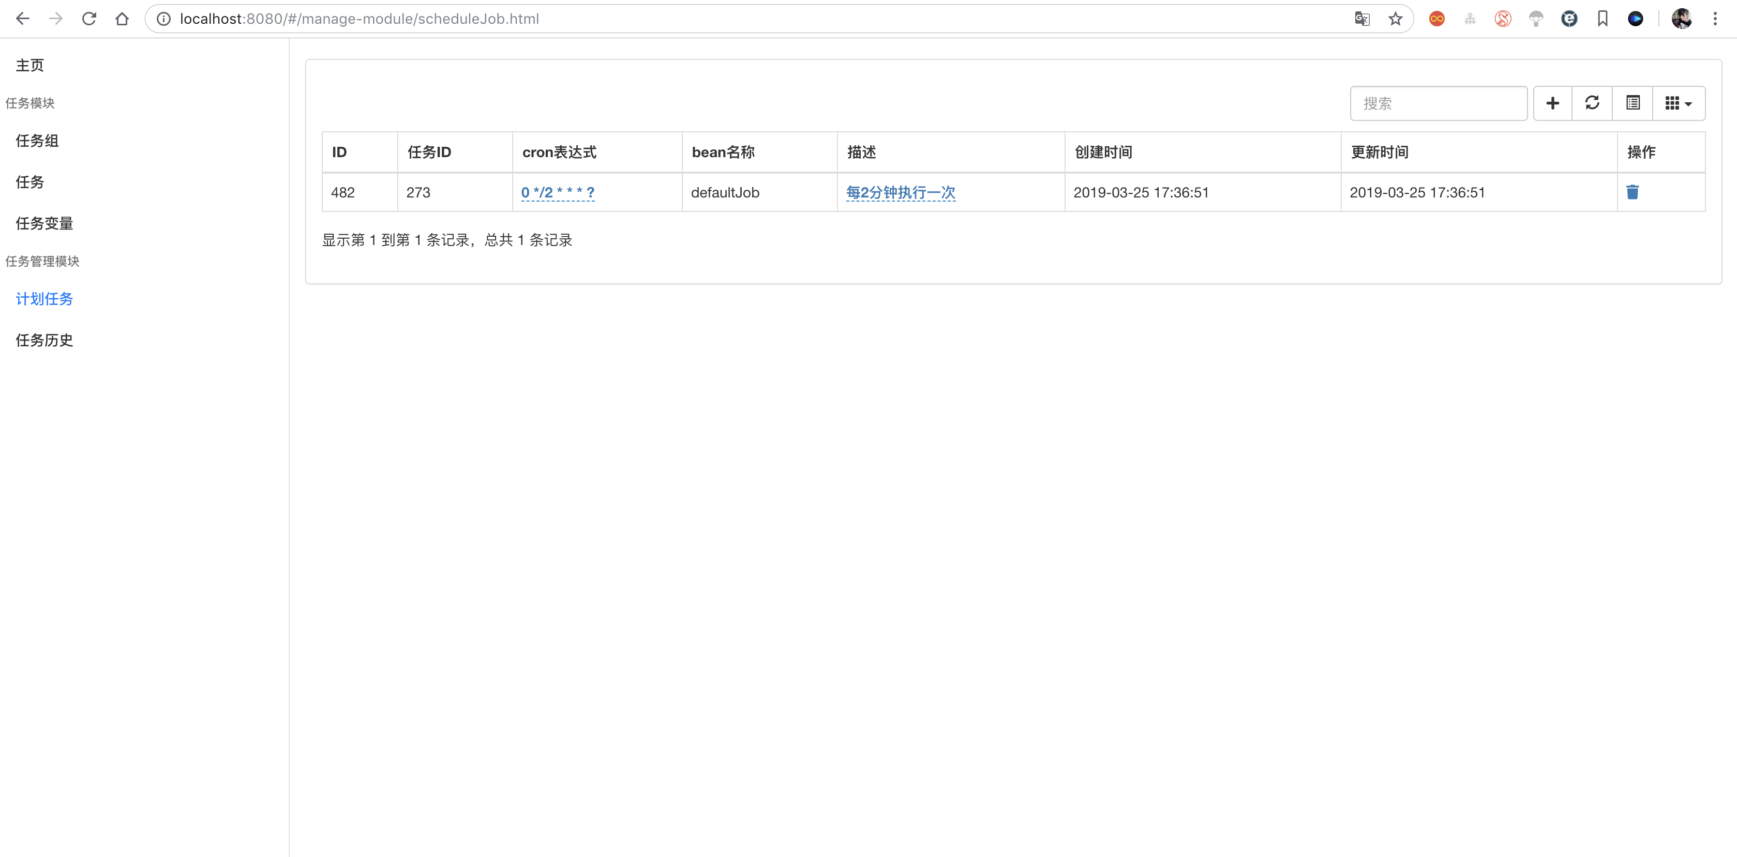This screenshot has height=857, width=1737.
Task: Click the search input field
Action: coord(1439,103)
